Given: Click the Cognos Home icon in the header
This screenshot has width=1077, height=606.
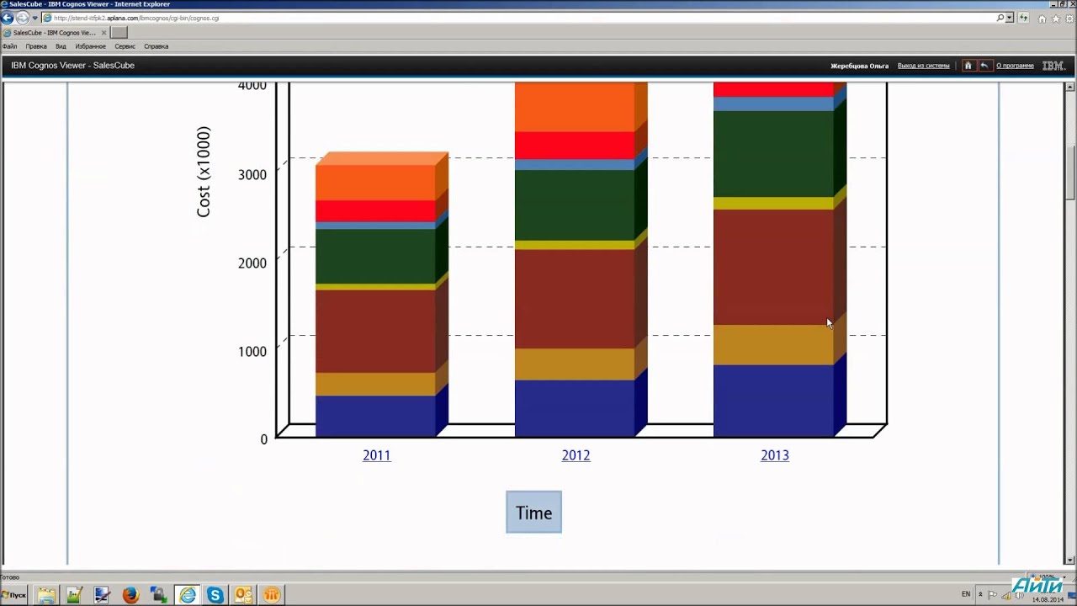Looking at the screenshot, I should (x=968, y=66).
